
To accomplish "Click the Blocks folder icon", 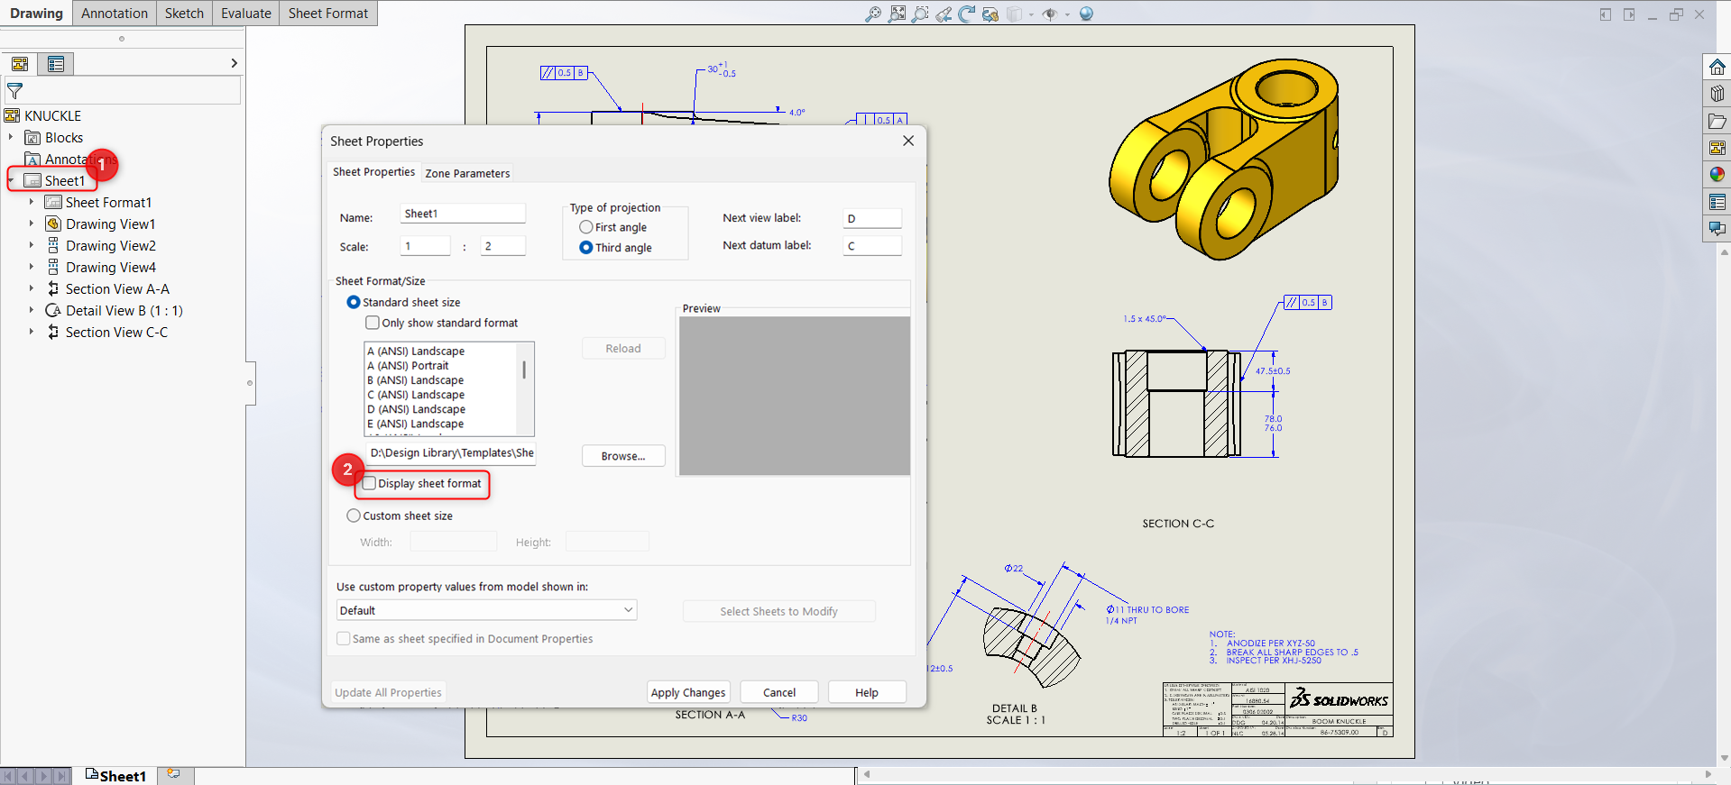I will coord(32,138).
